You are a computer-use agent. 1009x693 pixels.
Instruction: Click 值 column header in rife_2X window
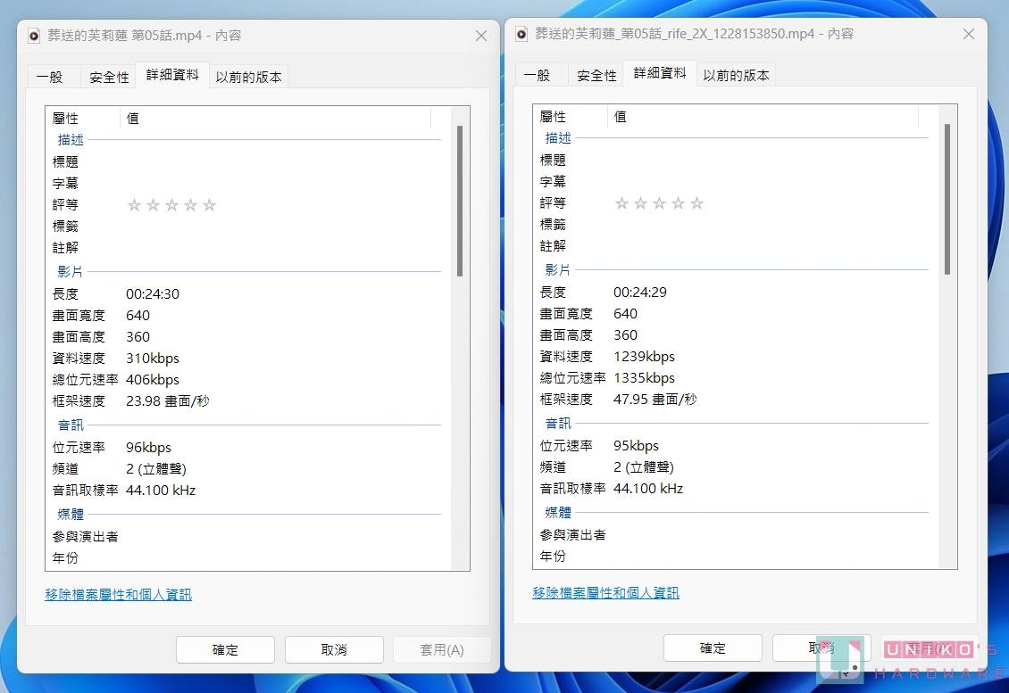pyautogui.click(x=763, y=116)
